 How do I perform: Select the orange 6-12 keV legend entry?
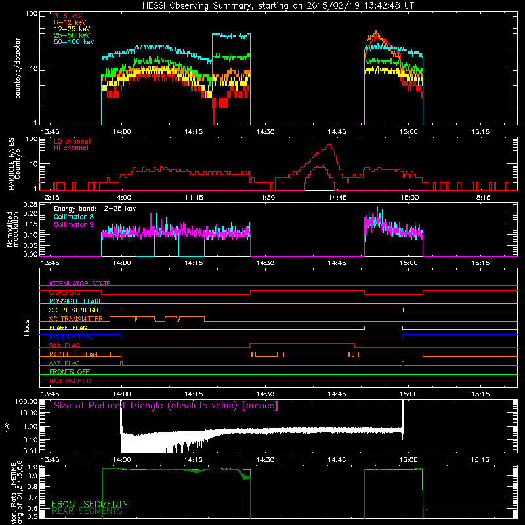pyautogui.click(x=70, y=22)
